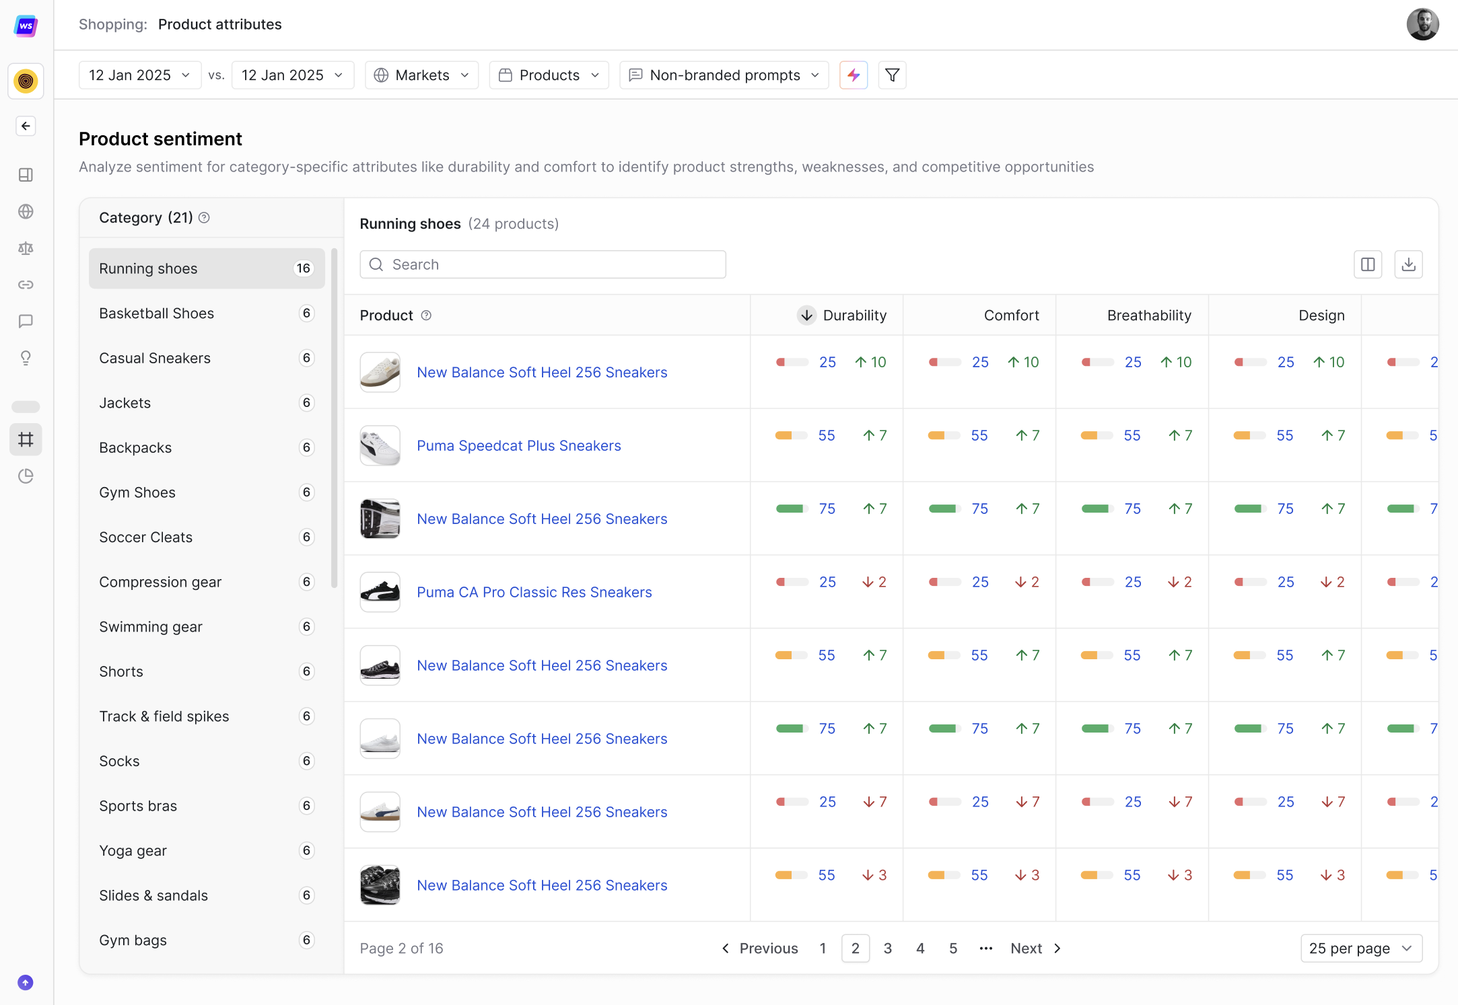Click the download table icon
The height and width of the screenshot is (1005, 1458).
pyautogui.click(x=1408, y=264)
